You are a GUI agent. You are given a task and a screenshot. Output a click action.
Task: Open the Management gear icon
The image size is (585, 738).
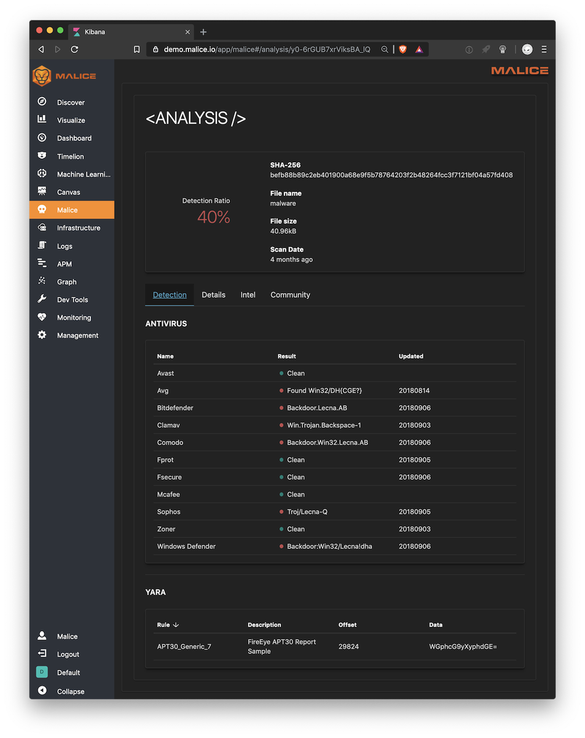[x=42, y=335]
